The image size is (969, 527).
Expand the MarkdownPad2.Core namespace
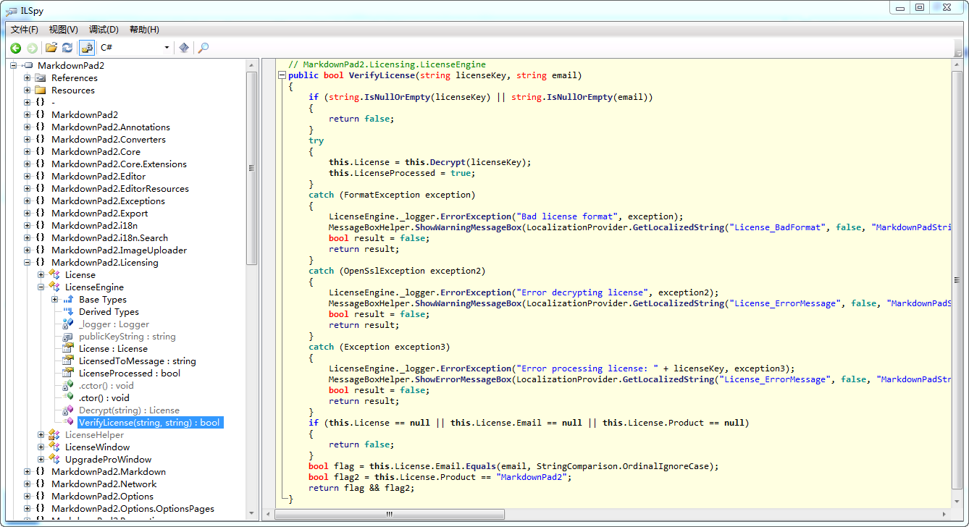(28, 152)
